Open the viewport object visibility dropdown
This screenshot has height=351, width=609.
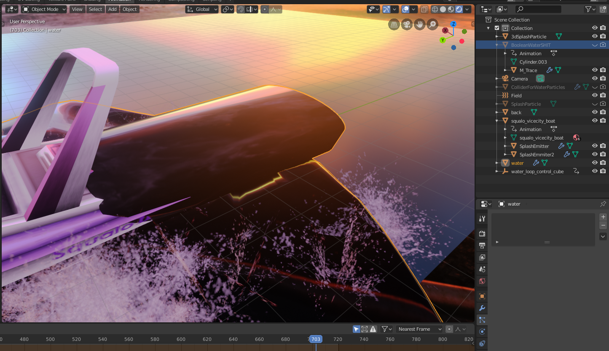[373, 9]
